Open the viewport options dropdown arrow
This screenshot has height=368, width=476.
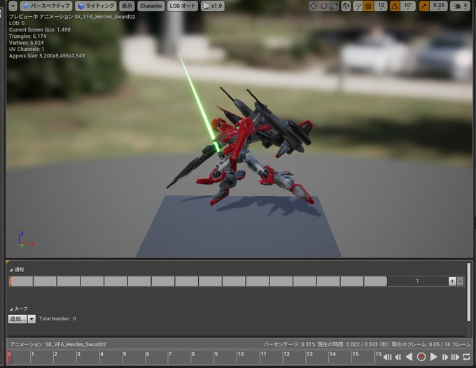(13, 6)
